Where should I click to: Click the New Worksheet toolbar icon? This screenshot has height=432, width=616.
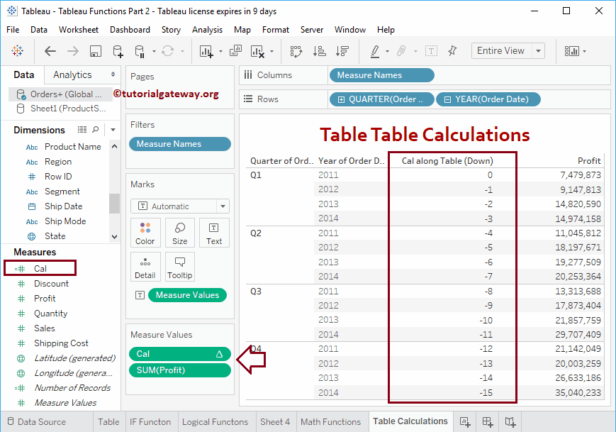pyautogui.click(x=206, y=51)
